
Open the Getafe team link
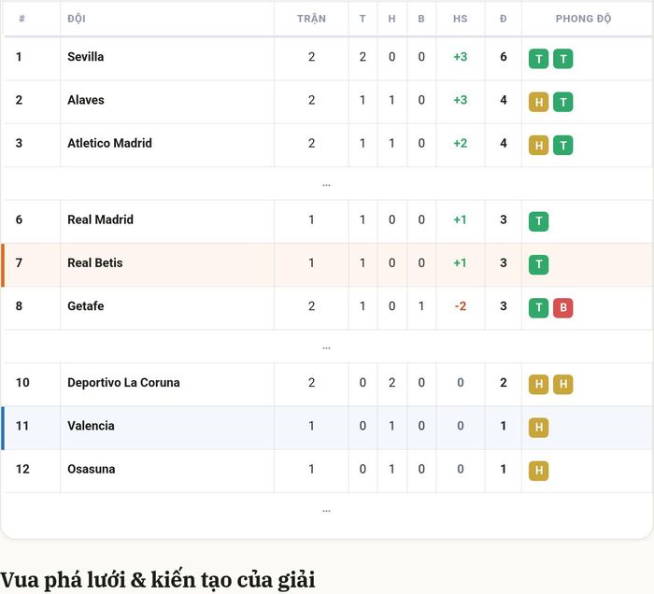point(86,306)
